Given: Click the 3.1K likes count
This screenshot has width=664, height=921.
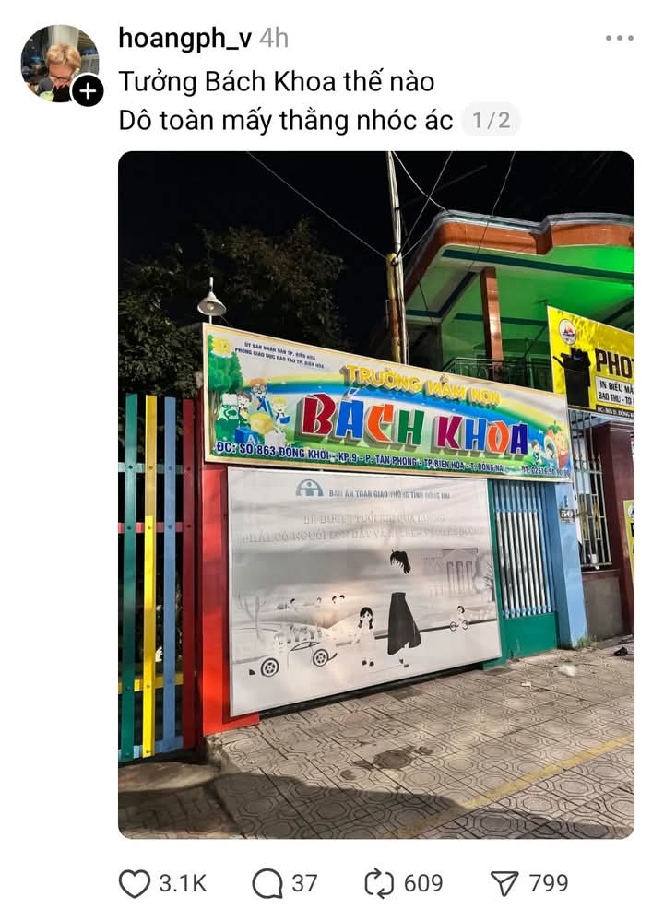Looking at the screenshot, I should 183,883.
